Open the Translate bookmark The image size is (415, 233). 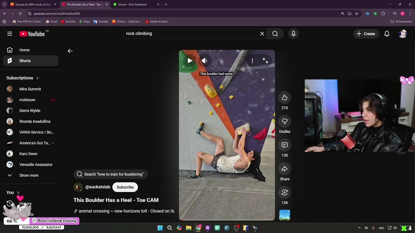101,21
